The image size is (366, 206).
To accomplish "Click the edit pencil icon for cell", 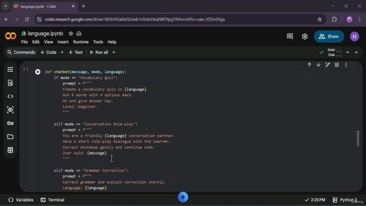I will point(328,65).
